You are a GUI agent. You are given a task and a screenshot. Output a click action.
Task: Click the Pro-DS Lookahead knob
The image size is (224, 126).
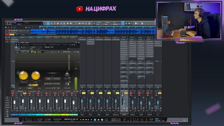pos(67,84)
